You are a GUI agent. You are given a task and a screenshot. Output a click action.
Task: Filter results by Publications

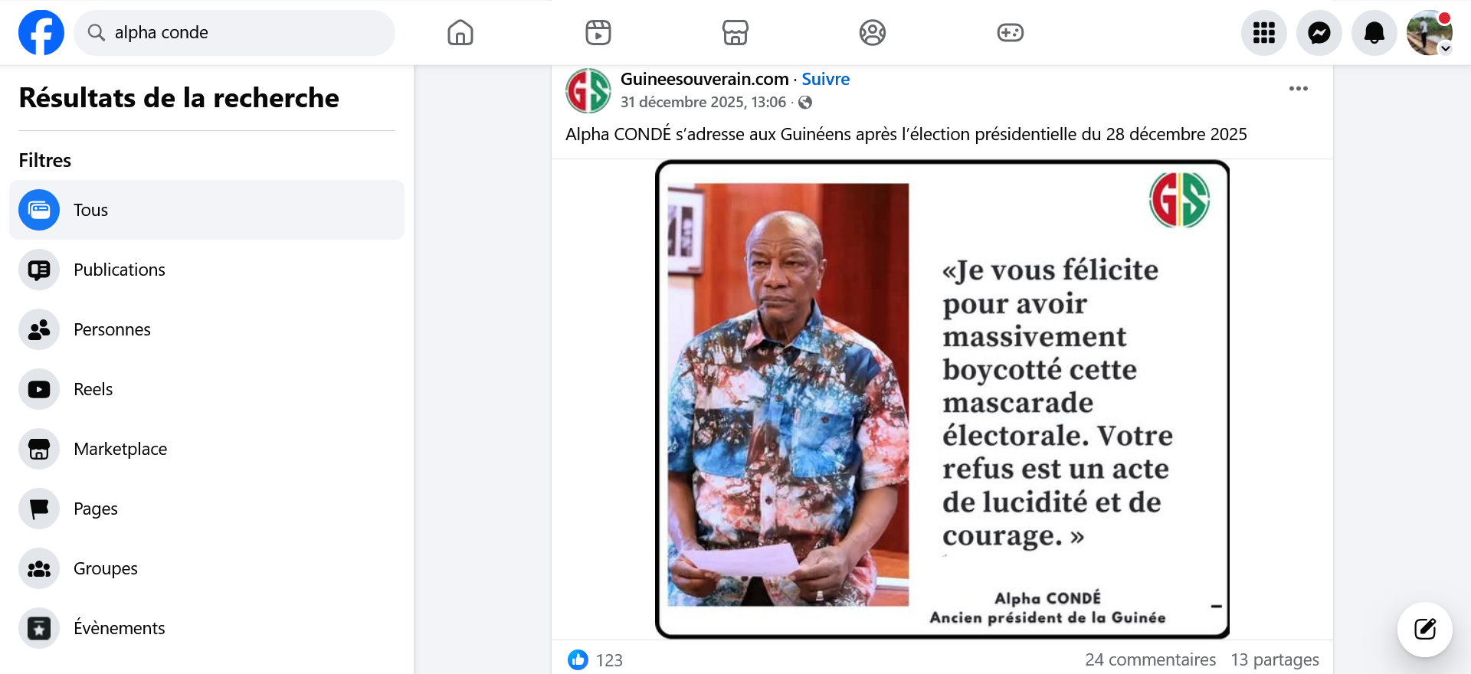(x=207, y=270)
